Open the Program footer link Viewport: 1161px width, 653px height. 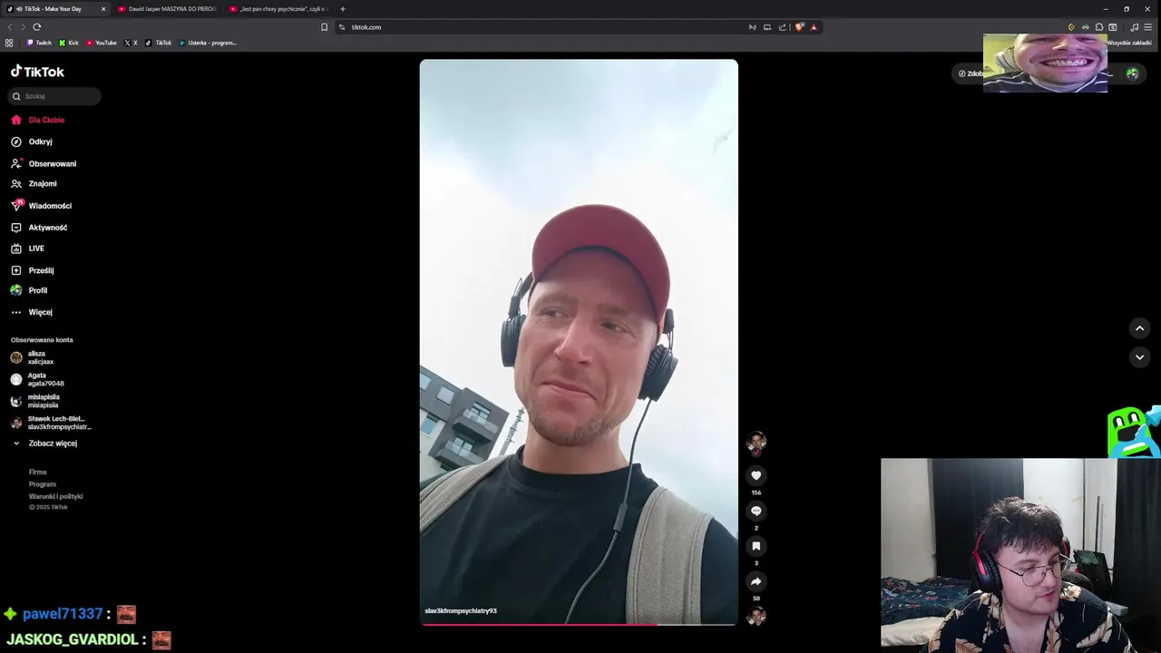pyautogui.click(x=42, y=484)
